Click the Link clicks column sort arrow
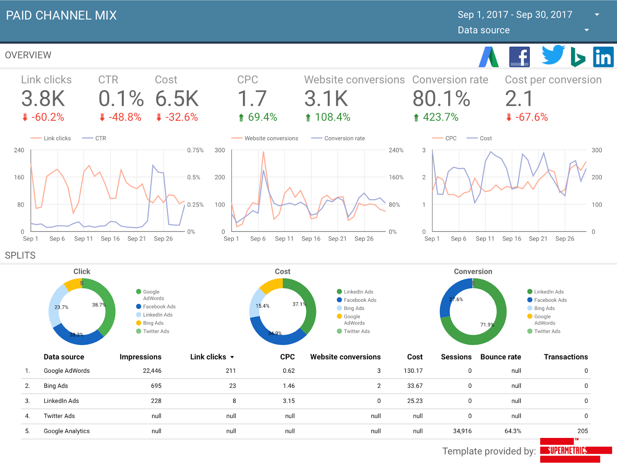 tap(232, 357)
